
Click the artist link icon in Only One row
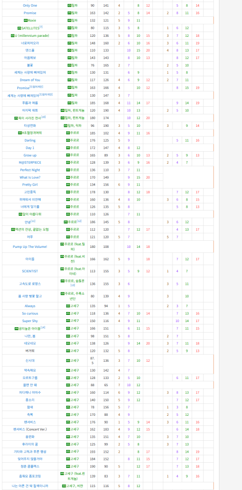click(69, 6)
